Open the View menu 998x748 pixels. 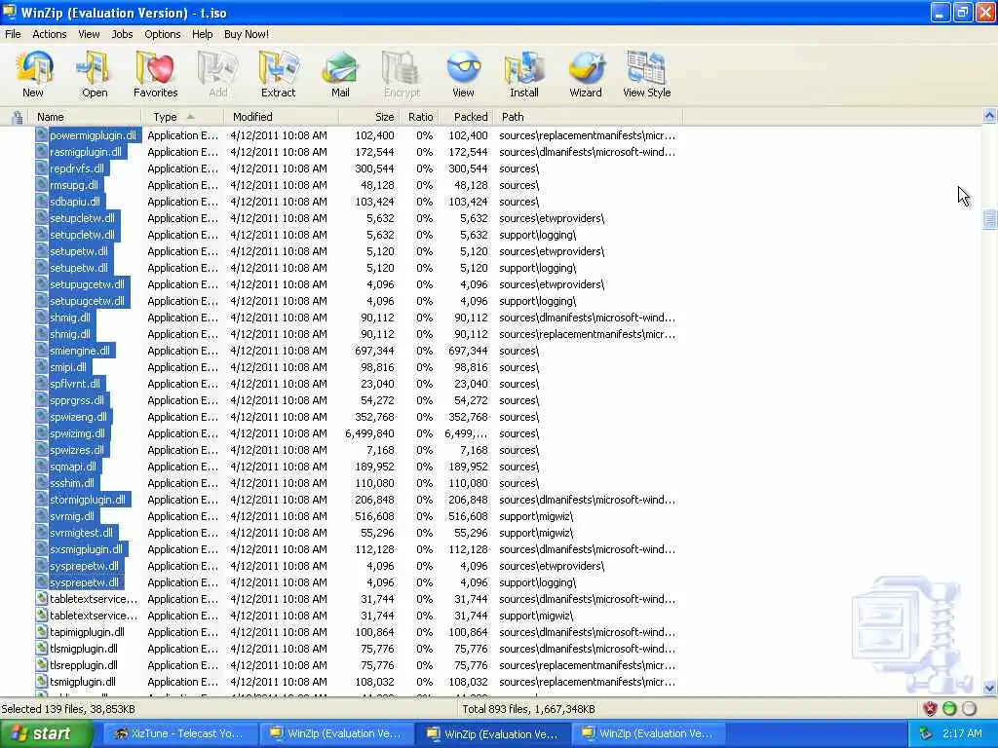pyautogui.click(x=89, y=34)
